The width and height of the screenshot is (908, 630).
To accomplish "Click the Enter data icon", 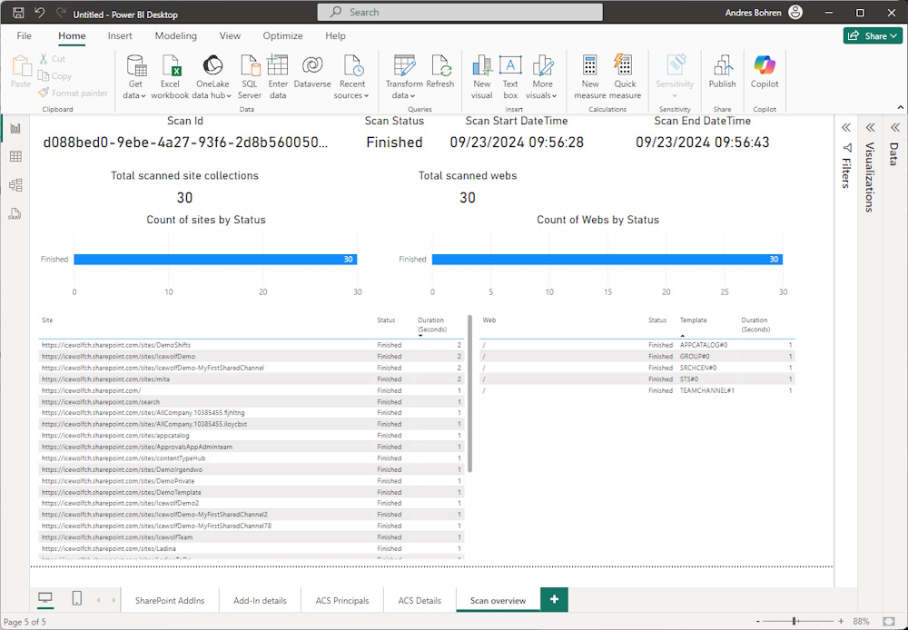I will click(277, 64).
